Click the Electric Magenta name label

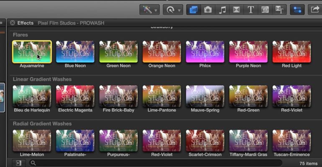point(75,110)
